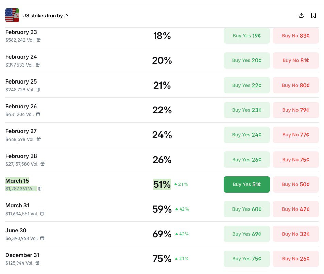Choose Buy No 32¢ for June 30
Image resolution: width=324 pixels, height=274 pixels.
click(x=295, y=234)
